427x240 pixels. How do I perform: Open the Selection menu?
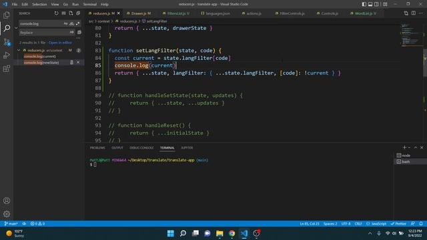tap(39, 5)
